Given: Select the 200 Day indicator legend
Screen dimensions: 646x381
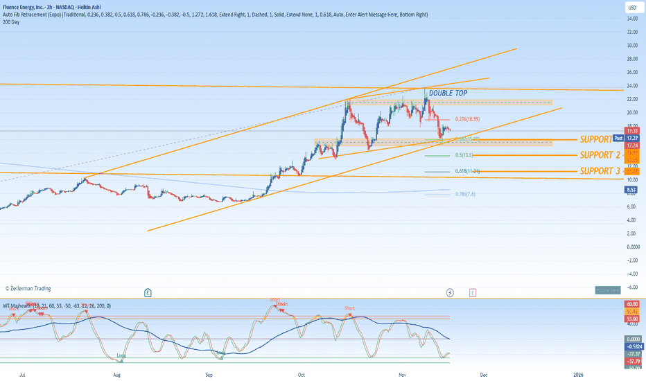Looking at the screenshot, I should coord(11,22).
